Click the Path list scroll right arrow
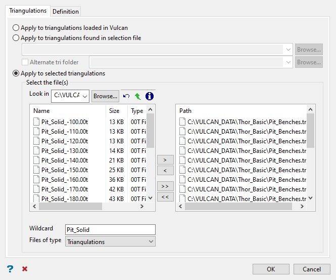The width and height of the screenshot is (336, 280). 302,207
